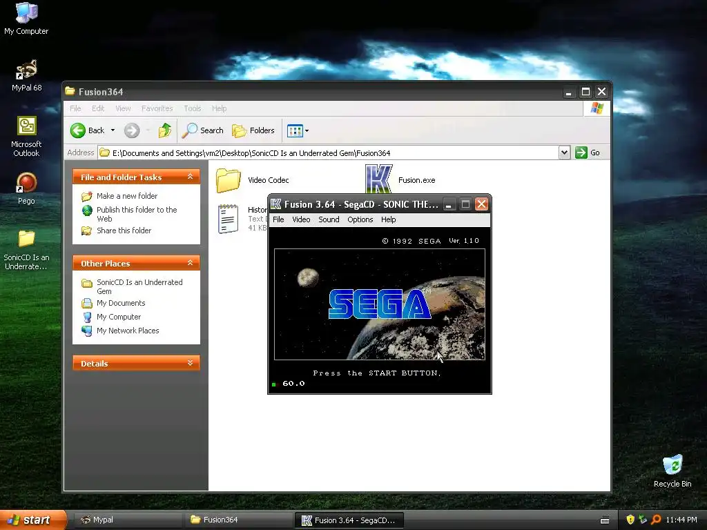This screenshot has width=707, height=530.
Task: Toggle the Folders pane button
Action: click(x=253, y=130)
